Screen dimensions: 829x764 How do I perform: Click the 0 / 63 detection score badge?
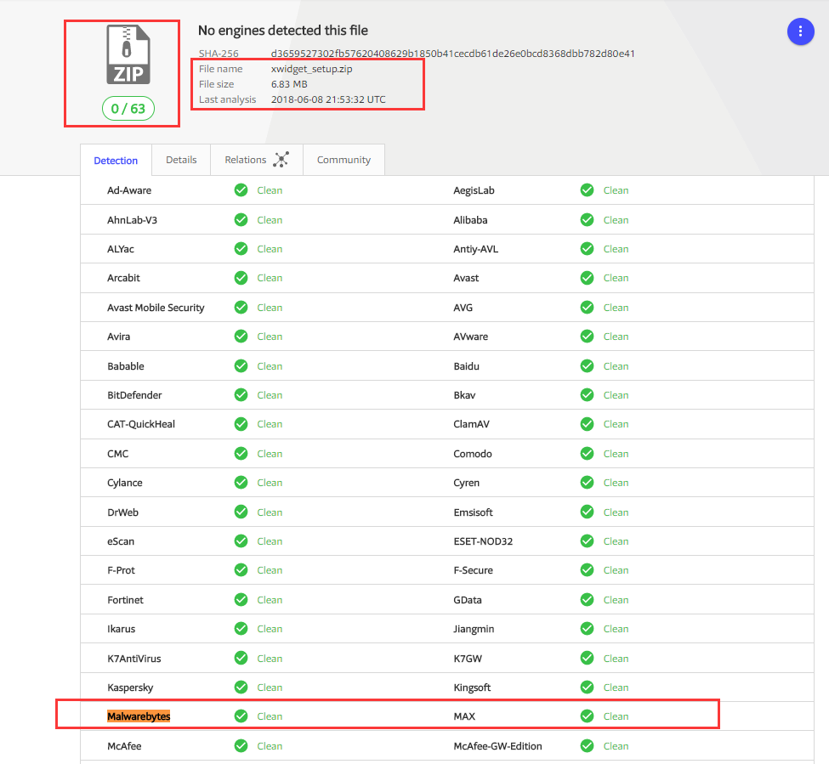point(128,108)
